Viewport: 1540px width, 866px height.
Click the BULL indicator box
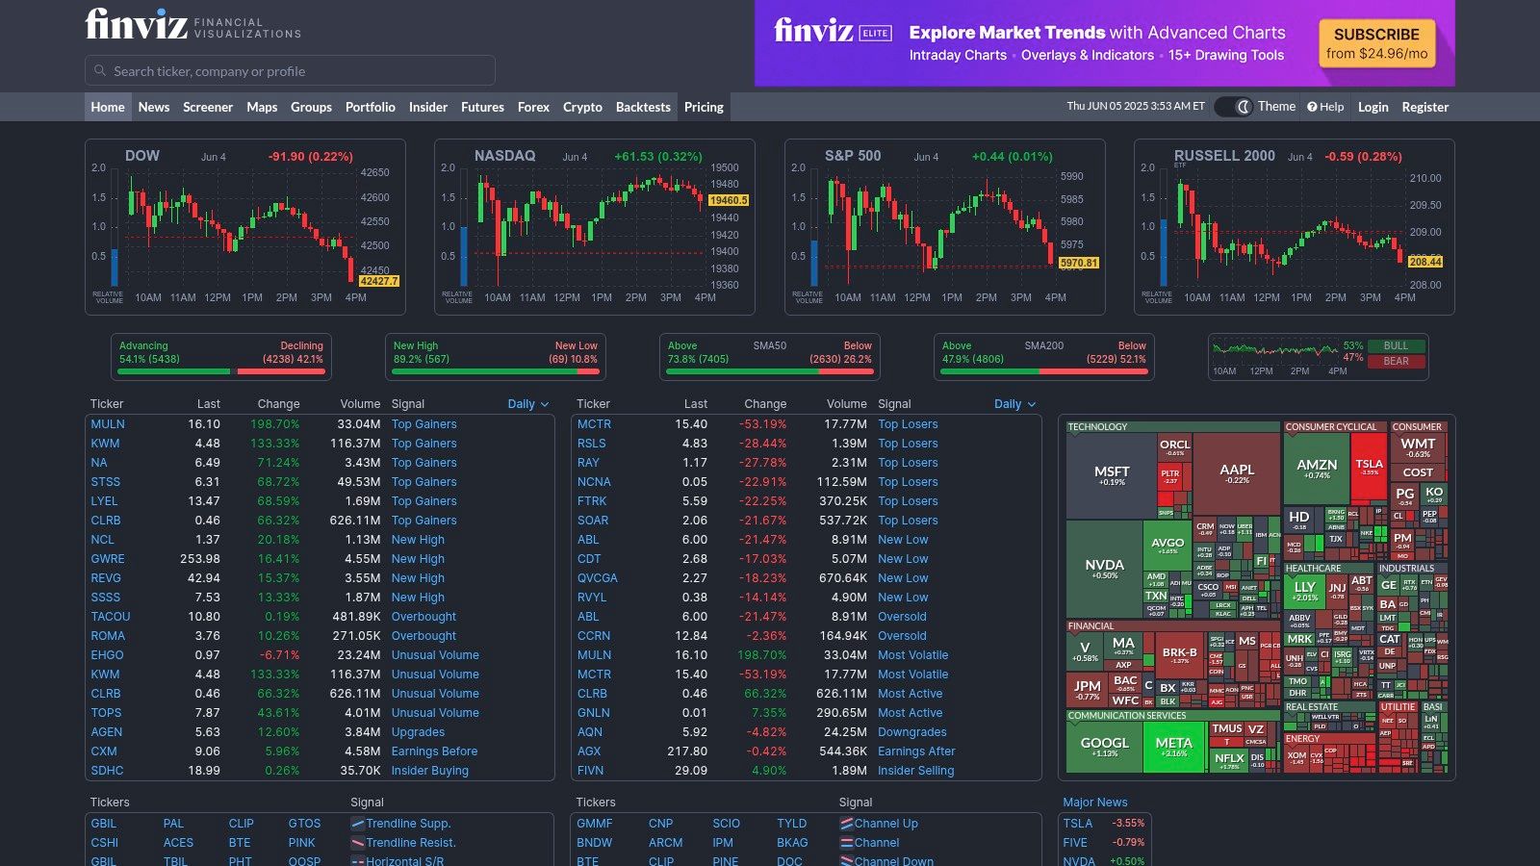tap(1396, 345)
